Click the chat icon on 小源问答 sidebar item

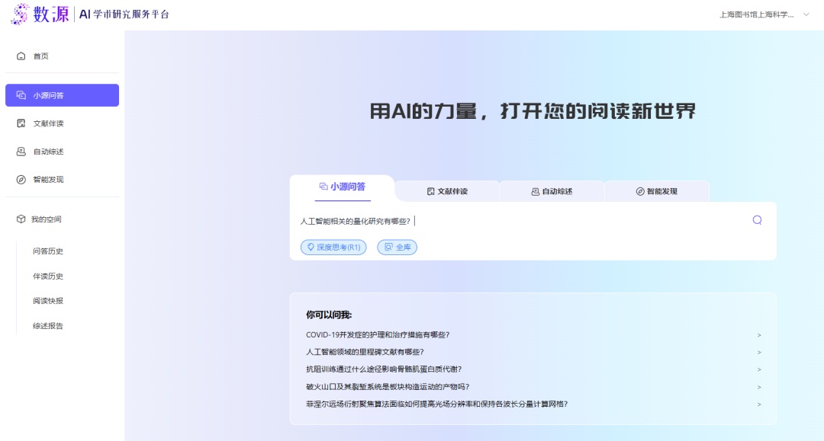pos(21,96)
